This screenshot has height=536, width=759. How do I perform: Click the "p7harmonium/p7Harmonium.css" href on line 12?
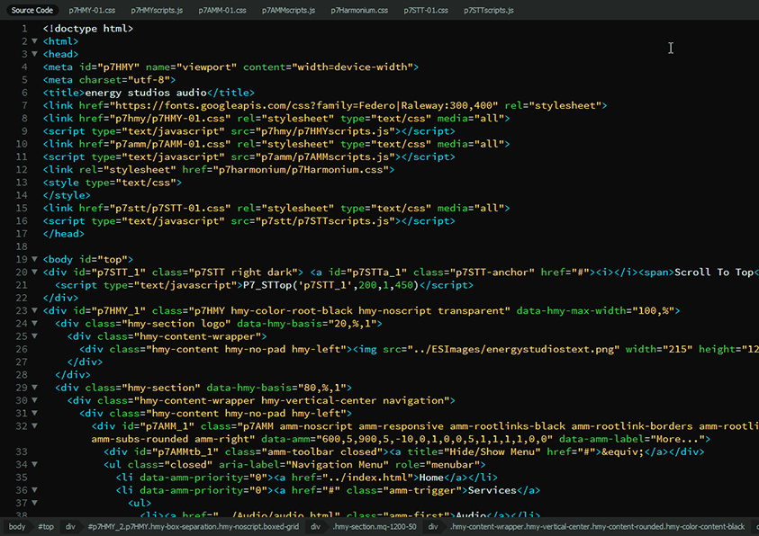(x=300, y=170)
